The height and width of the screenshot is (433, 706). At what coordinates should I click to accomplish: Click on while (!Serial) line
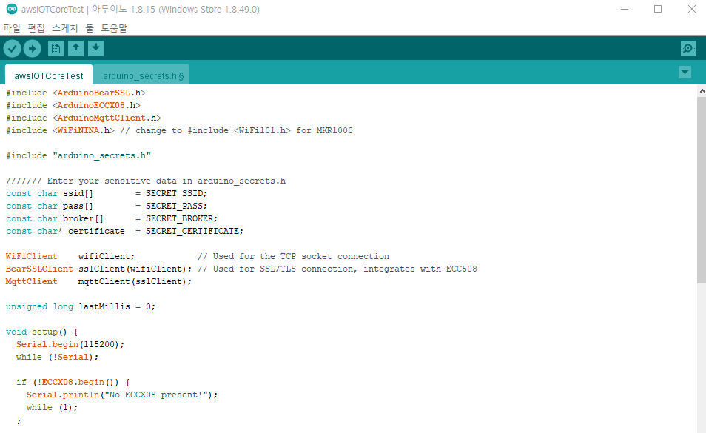point(57,358)
